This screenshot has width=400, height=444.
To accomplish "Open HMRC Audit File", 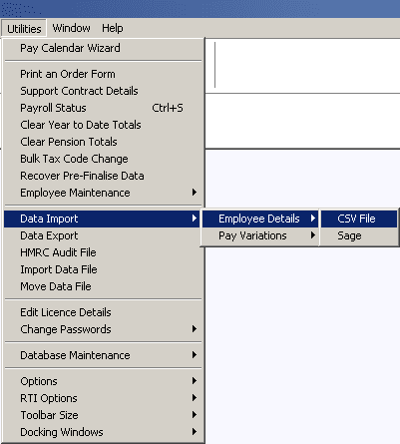I will (103, 252).
